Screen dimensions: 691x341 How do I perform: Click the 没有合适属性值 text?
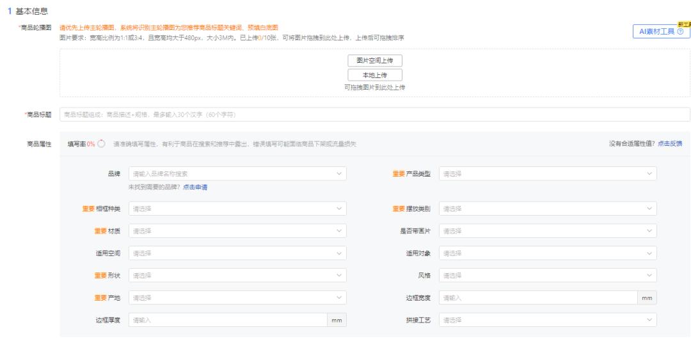[632, 143]
